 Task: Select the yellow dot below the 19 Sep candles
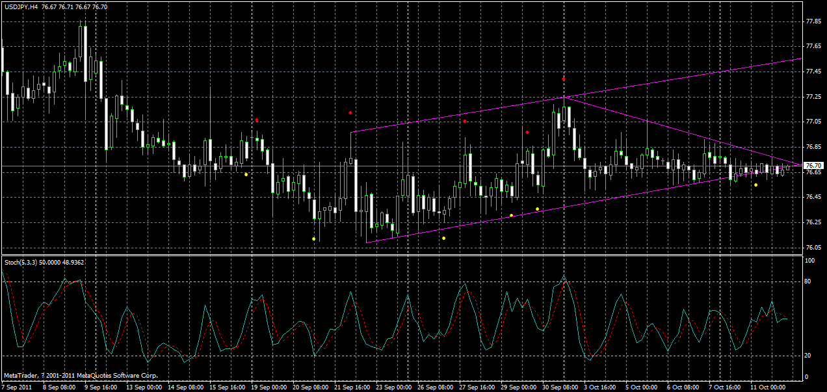[246, 174]
